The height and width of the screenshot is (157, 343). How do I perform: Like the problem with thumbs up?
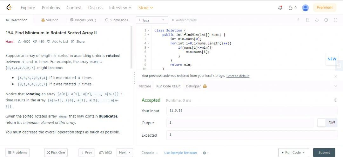click(x=20, y=41)
